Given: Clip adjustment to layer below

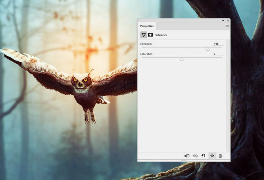Looking at the screenshot, I should [187, 156].
